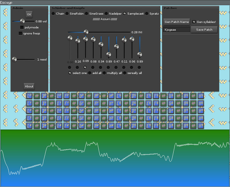Toggle the ignore freqs checkbox
This screenshot has height=187, width=230.
(20, 34)
